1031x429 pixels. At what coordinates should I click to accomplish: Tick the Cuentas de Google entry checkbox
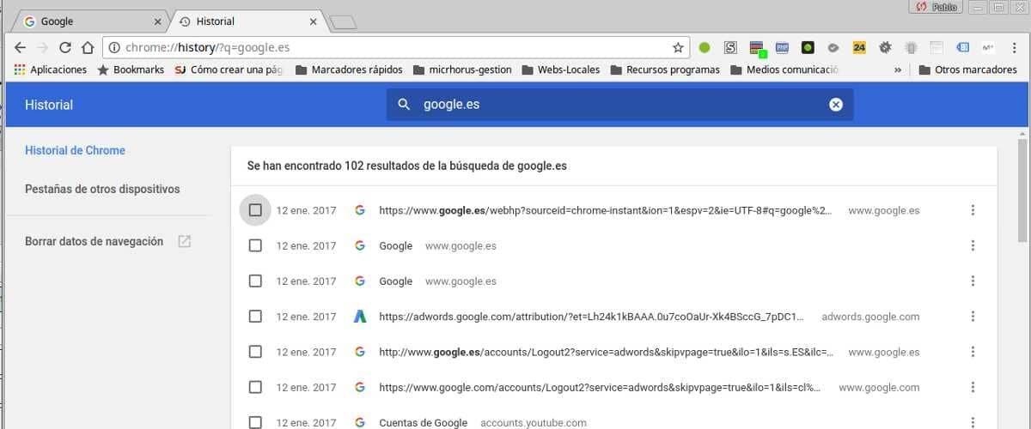255,422
